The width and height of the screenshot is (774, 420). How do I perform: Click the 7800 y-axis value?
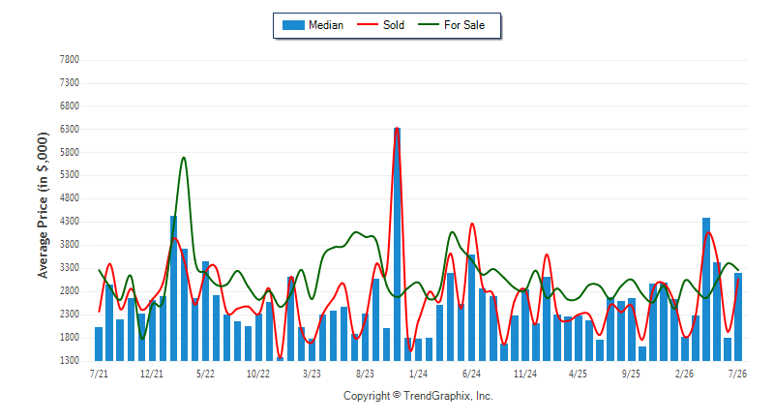(69, 60)
